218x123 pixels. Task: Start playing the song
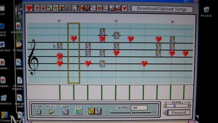(51, 112)
